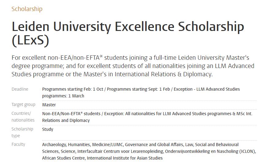Click the Non-EEA/Non-EFTA students text
The height and width of the screenshot is (166, 265).
tap(71, 114)
